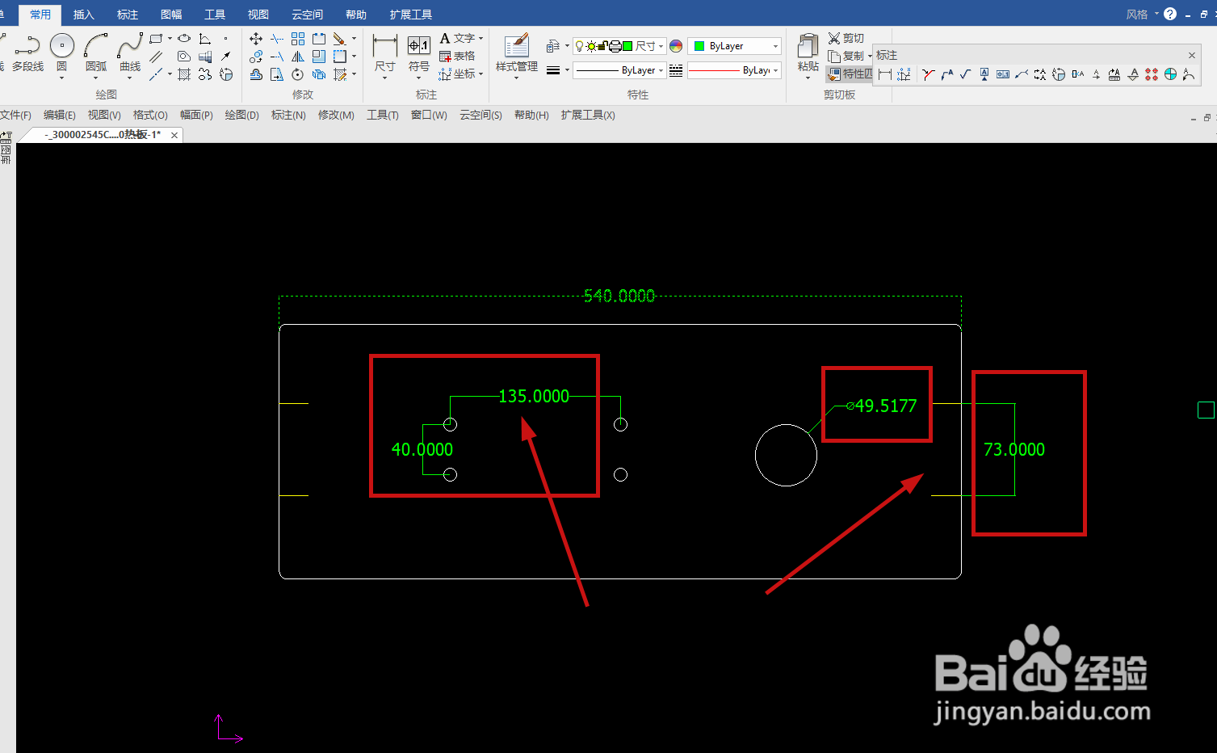Activate the rotate tool
Screen dimensions: 1217x753
(x=298, y=74)
